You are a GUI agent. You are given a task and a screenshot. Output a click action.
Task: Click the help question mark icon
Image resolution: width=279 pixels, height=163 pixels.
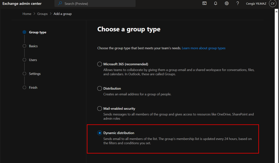(238, 4)
